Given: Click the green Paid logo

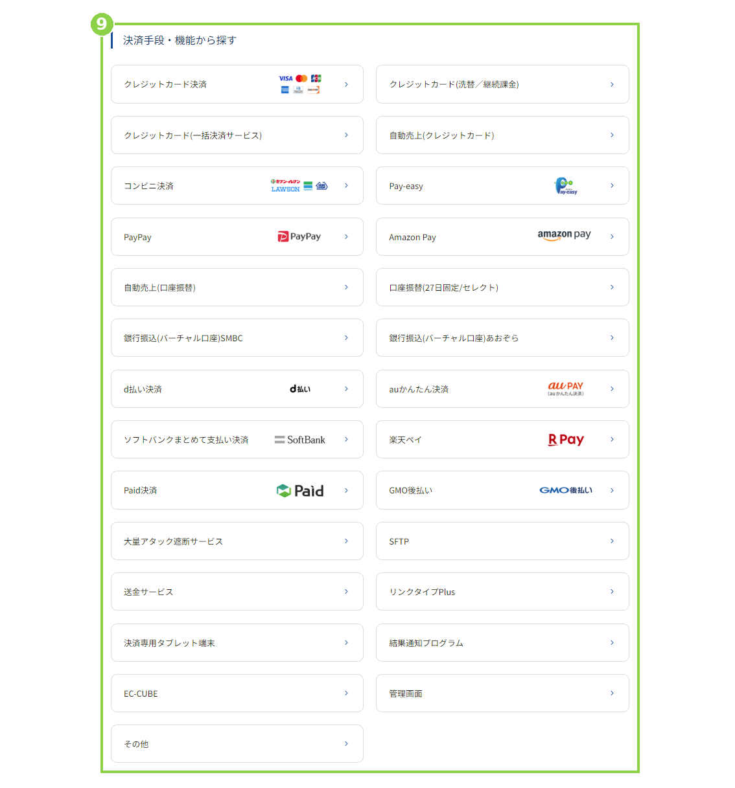Looking at the screenshot, I should coord(300,491).
